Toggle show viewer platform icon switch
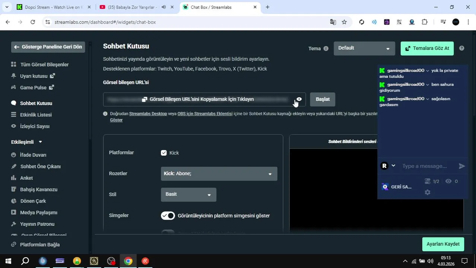 pos(168,216)
